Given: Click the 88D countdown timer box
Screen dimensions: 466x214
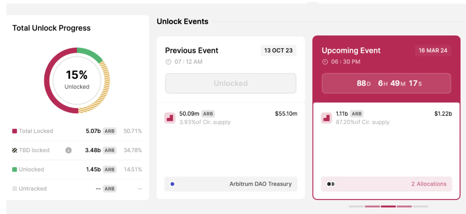Looking at the screenshot, I should tap(386, 83).
